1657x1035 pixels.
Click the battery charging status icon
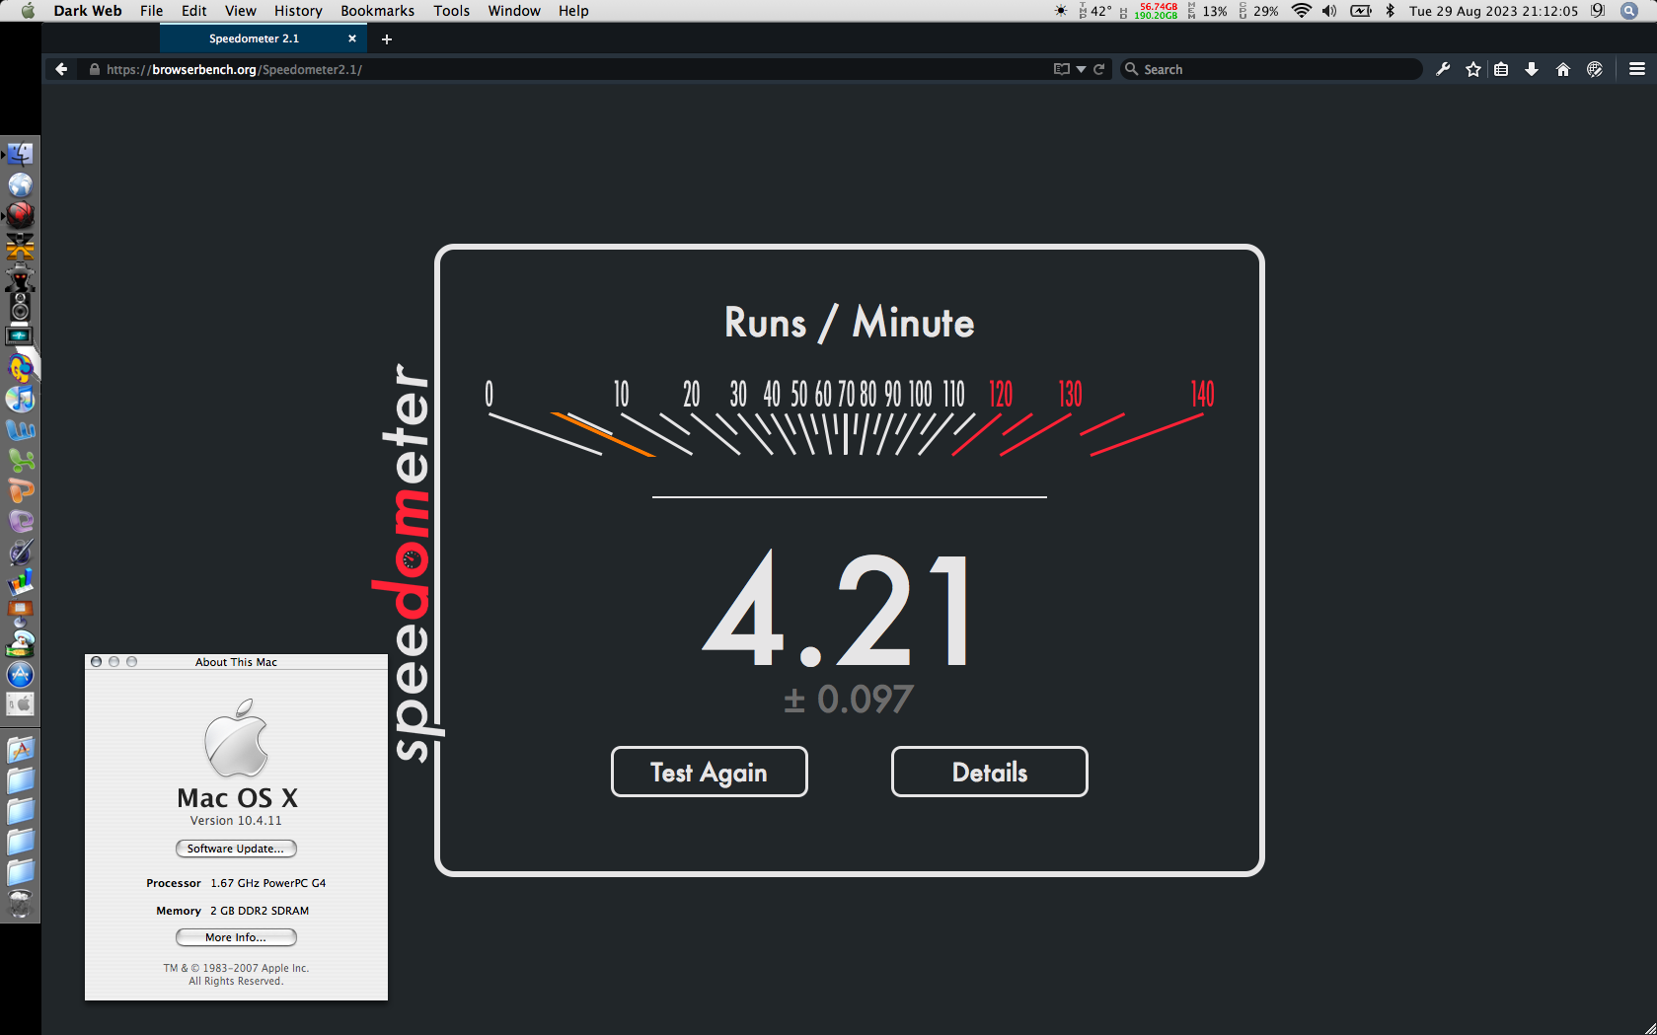click(1361, 11)
